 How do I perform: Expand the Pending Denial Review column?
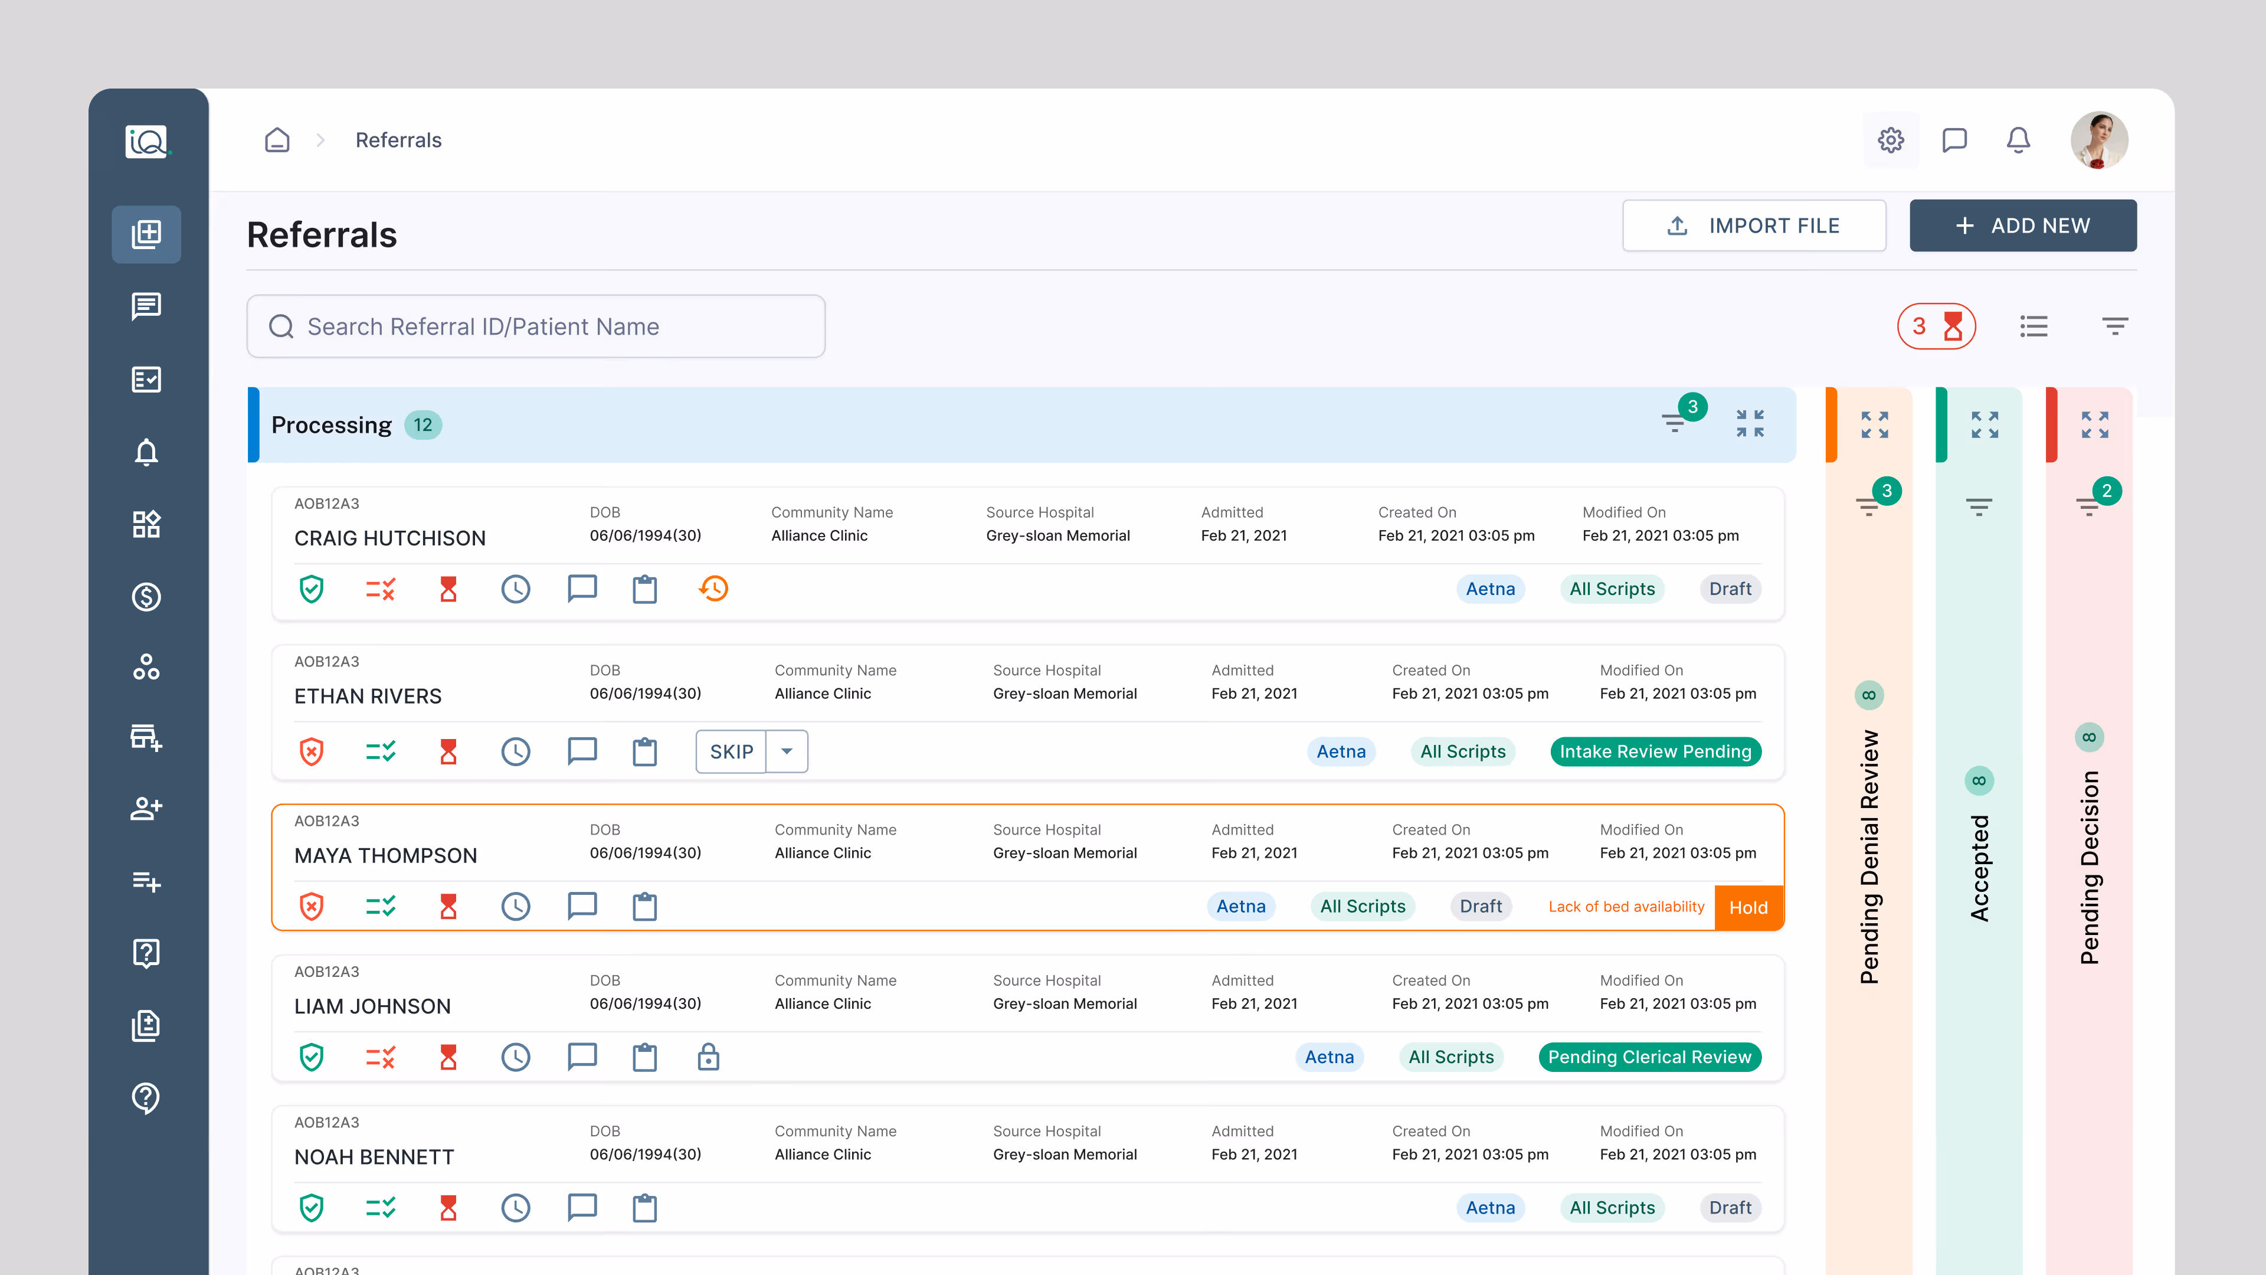[x=1875, y=424]
